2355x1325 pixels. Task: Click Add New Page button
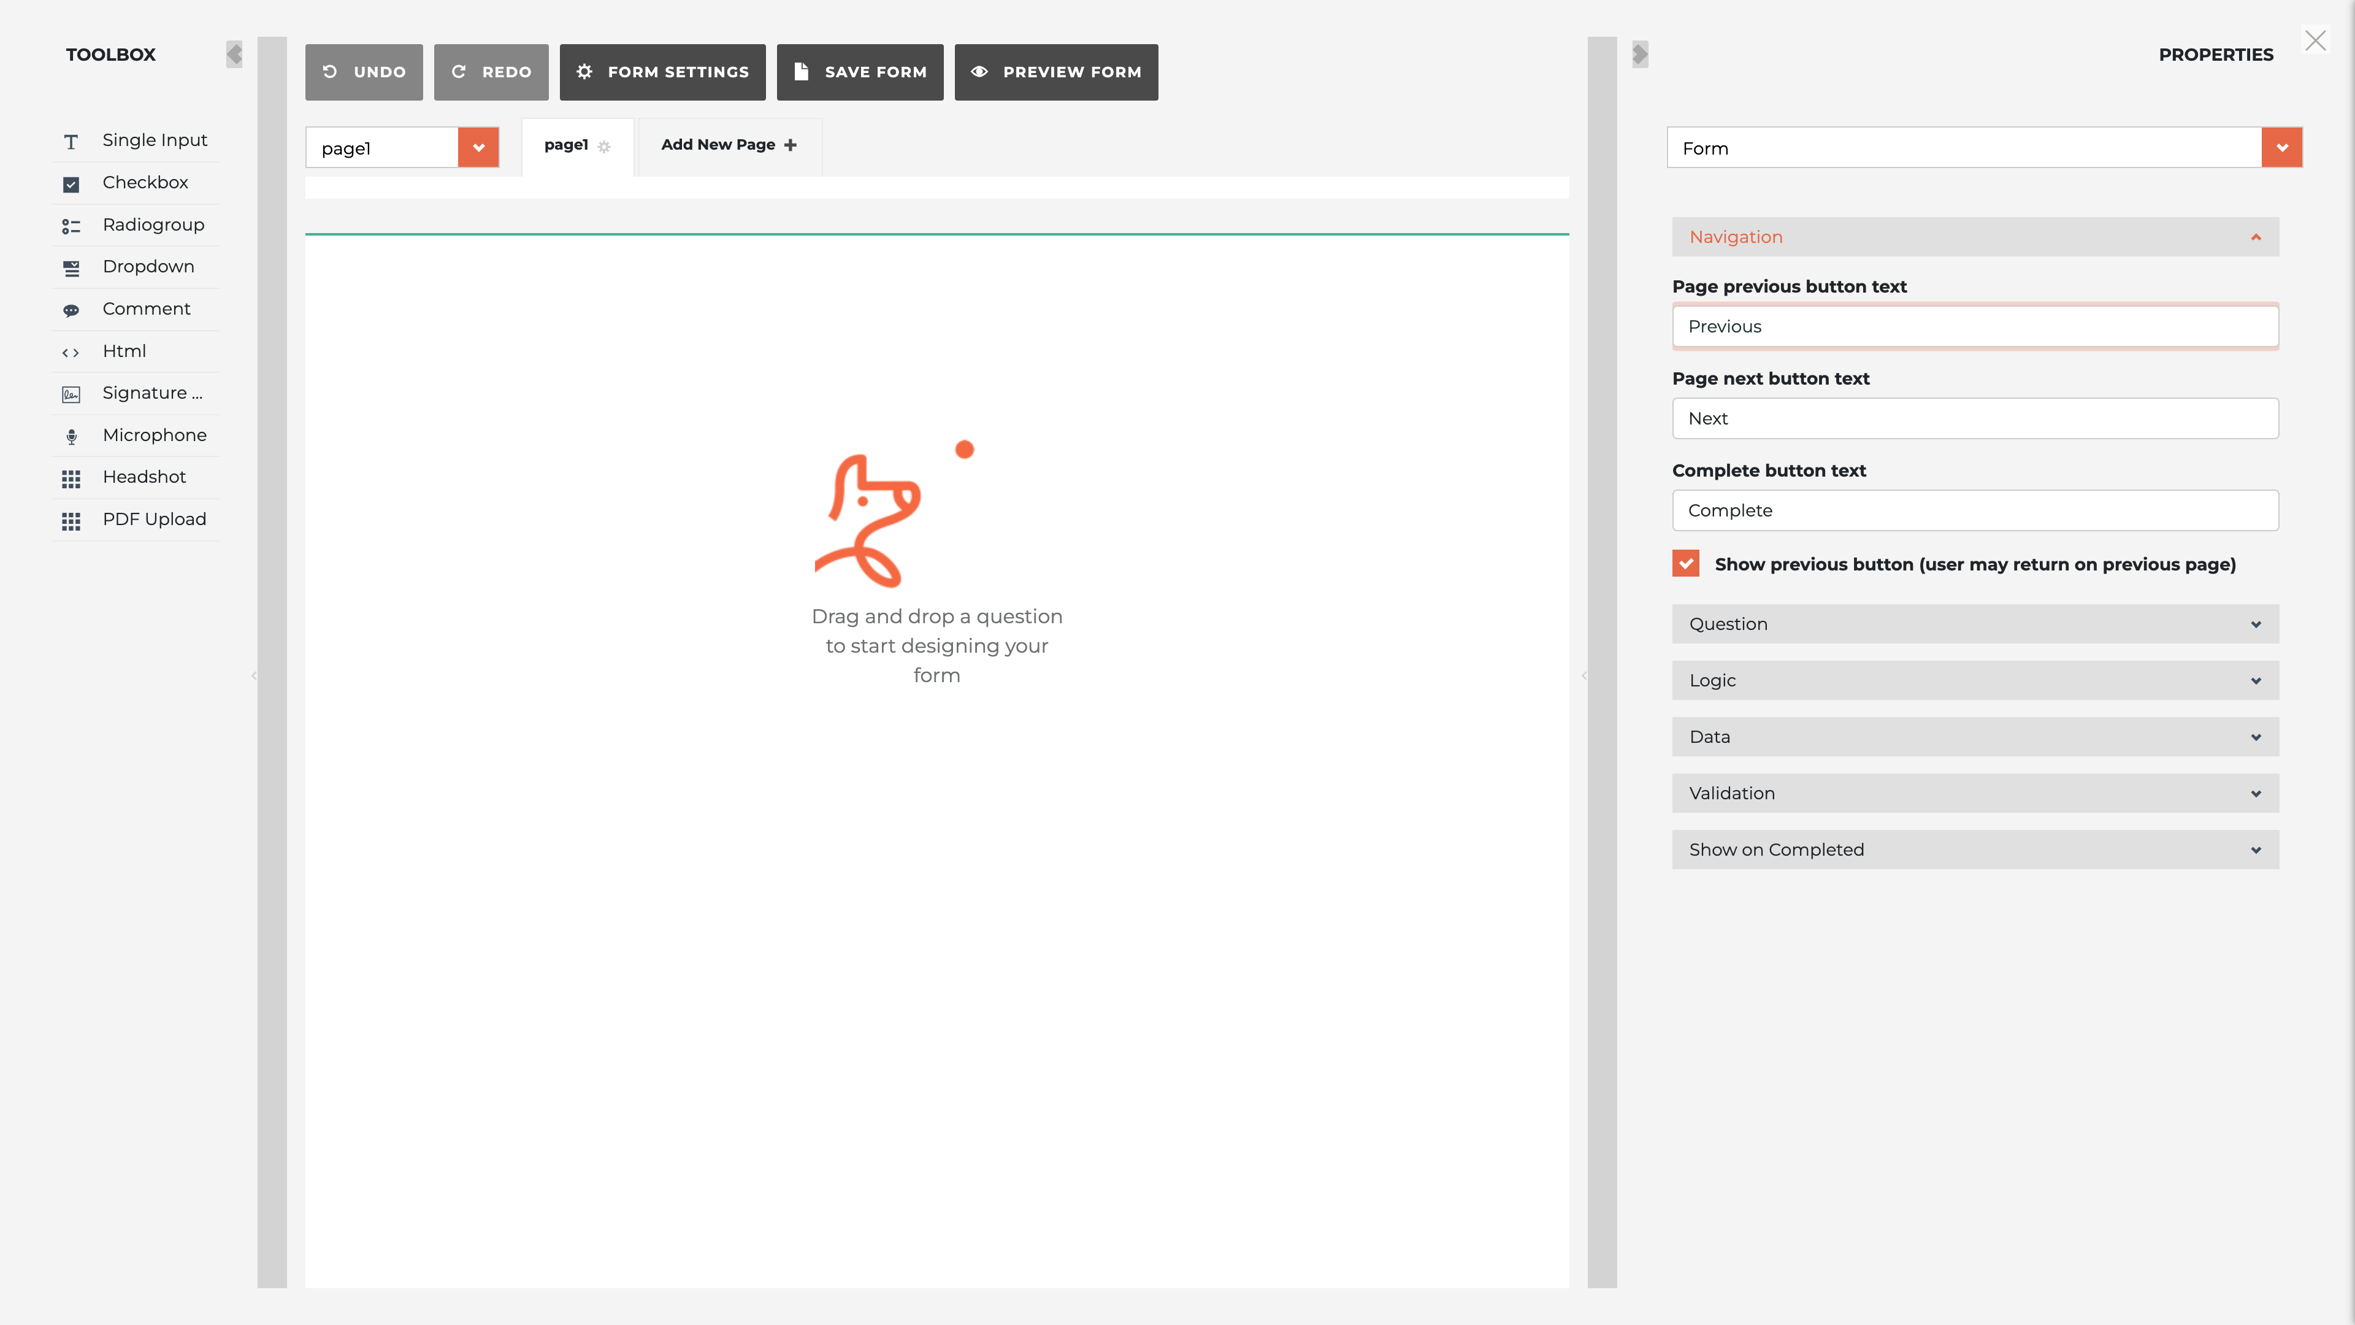pyautogui.click(x=729, y=145)
